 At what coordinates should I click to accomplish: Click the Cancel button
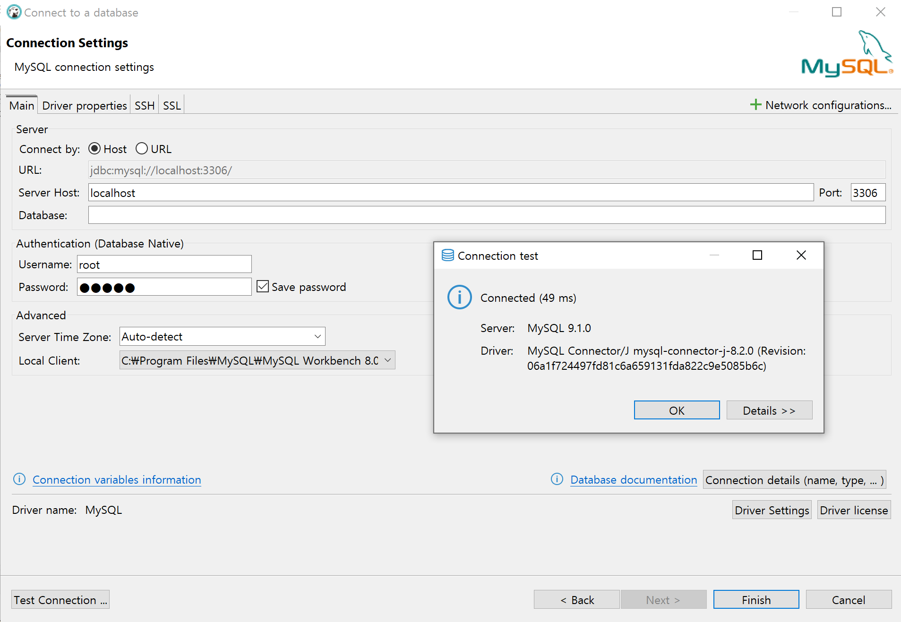click(849, 600)
